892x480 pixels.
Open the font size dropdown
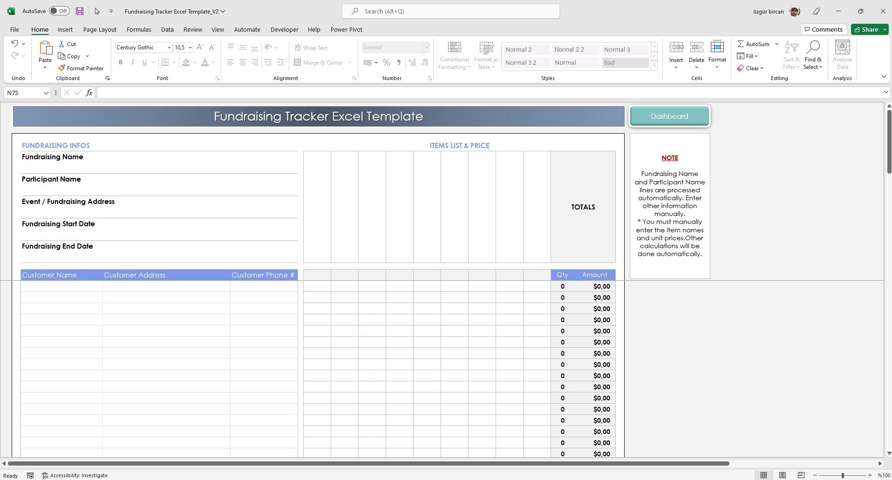(190, 47)
